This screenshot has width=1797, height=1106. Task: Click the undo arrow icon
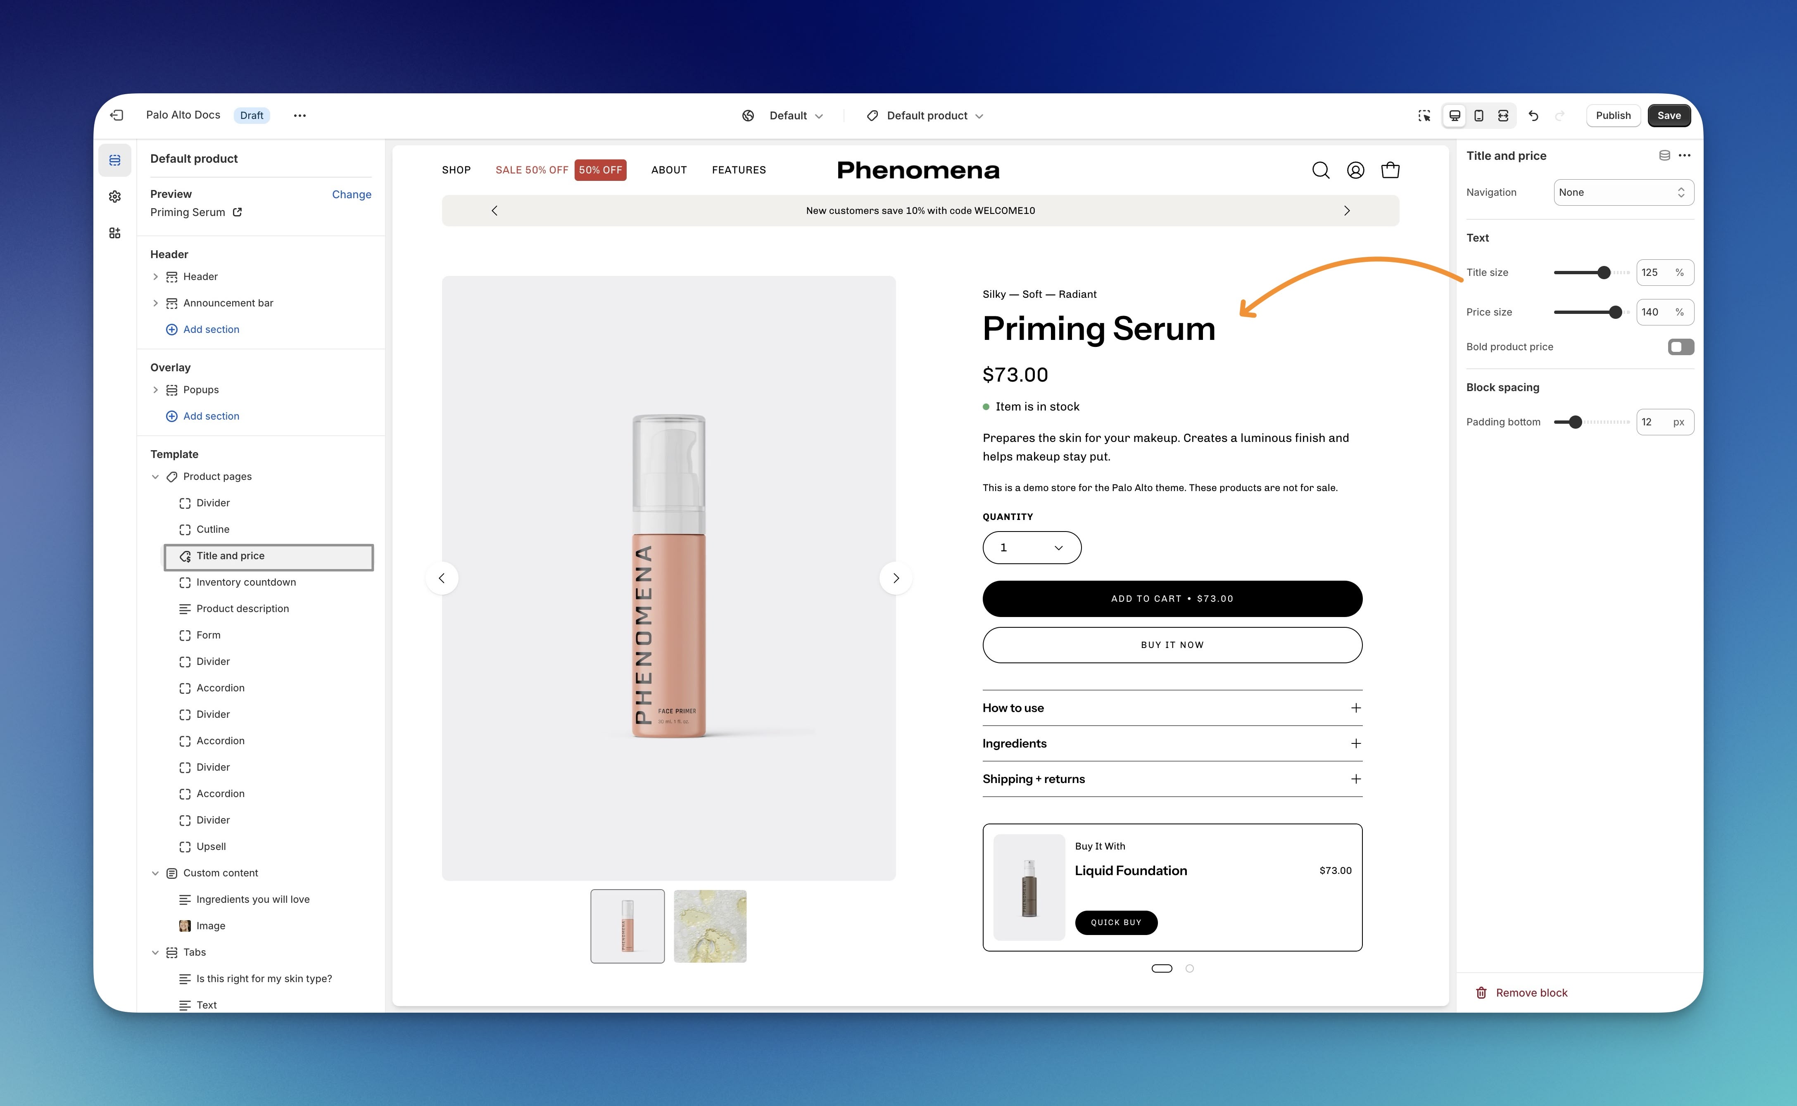(1533, 116)
